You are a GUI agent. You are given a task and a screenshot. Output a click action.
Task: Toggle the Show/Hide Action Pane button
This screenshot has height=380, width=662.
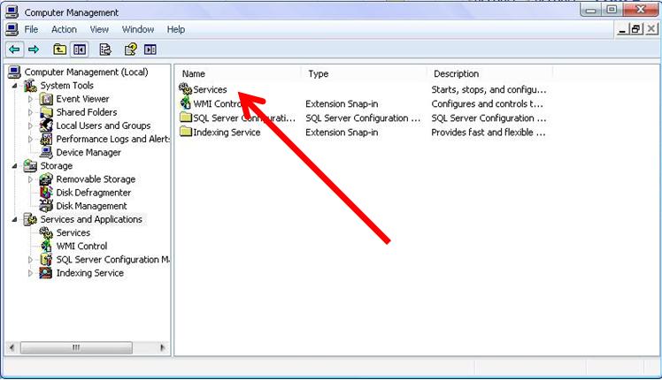(150, 49)
